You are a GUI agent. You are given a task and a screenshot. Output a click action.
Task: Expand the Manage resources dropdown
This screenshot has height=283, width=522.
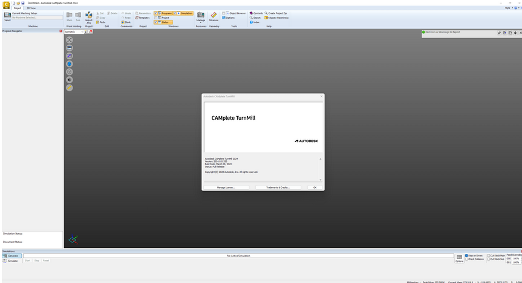pyautogui.click(x=201, y=22)
